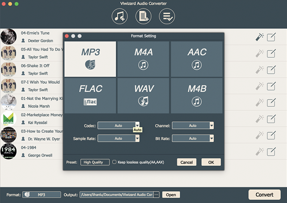Click the effects wand for Shake It Off
This screenshot has width=287, height=203.
point(260,70)
